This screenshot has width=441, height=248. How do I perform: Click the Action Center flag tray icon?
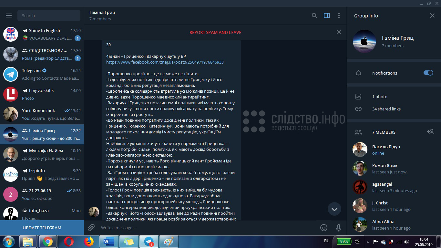(375, 242)
